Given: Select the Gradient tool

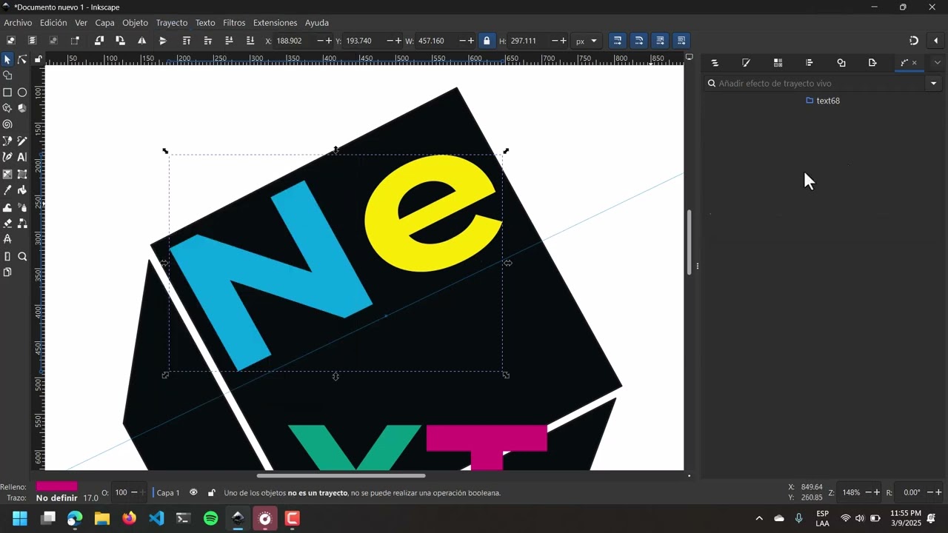Looking at the screenshot, I should (7, 175).
